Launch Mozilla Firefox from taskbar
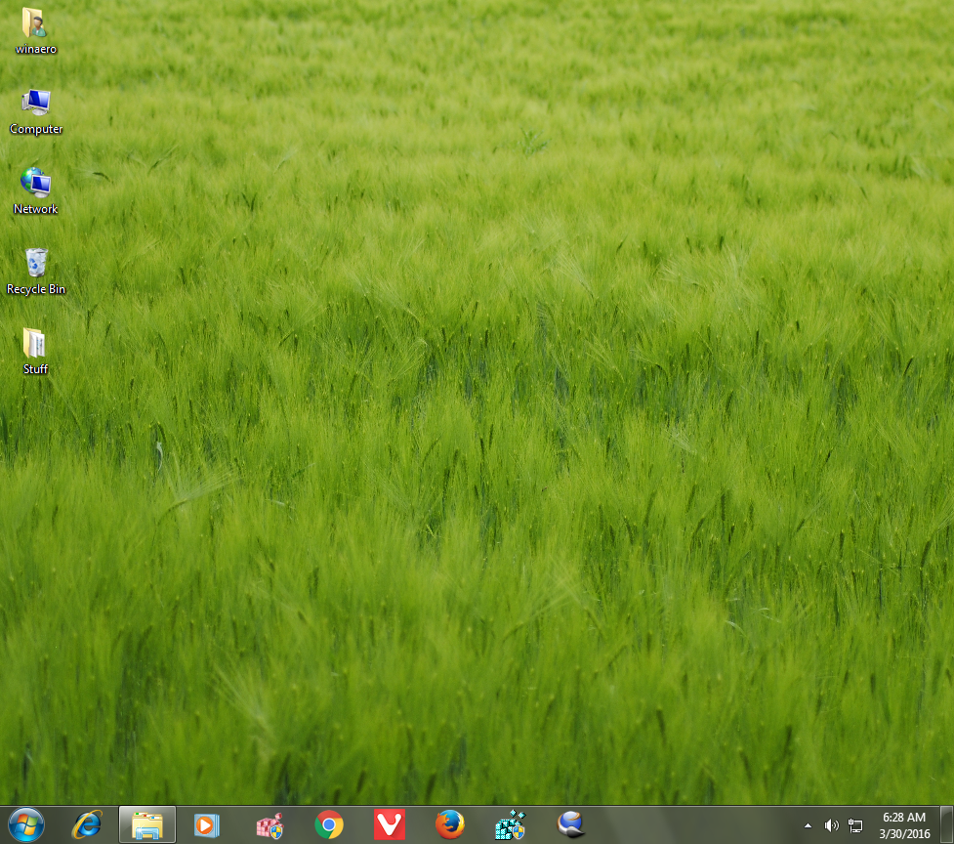 [x=450, y=825]
